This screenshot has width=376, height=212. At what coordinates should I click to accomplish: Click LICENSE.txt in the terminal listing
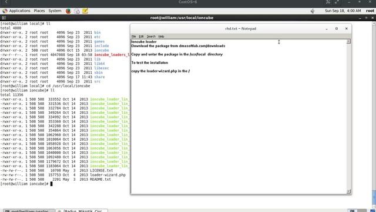pyautogui.click(x=101, y=170)
